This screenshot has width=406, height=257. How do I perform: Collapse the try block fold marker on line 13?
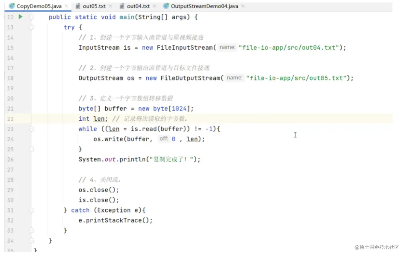coord(31,27)
